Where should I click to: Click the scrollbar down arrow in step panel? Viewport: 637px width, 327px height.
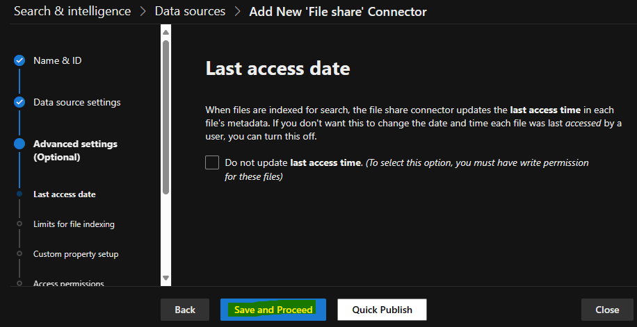pyautogui.click(x=166, y=278)
